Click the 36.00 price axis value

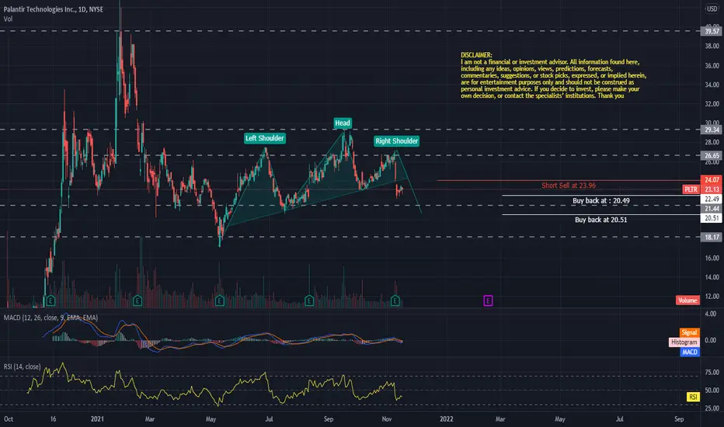712,65
